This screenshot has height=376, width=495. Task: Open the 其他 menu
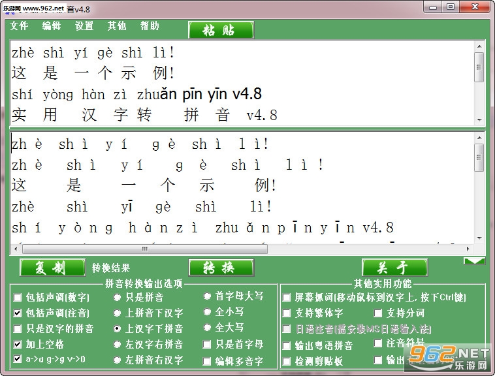117,25
